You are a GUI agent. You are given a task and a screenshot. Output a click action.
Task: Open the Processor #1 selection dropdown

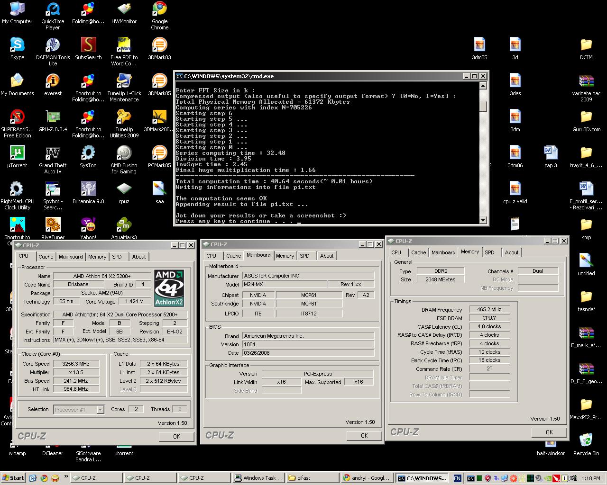[x=78, y=409]
